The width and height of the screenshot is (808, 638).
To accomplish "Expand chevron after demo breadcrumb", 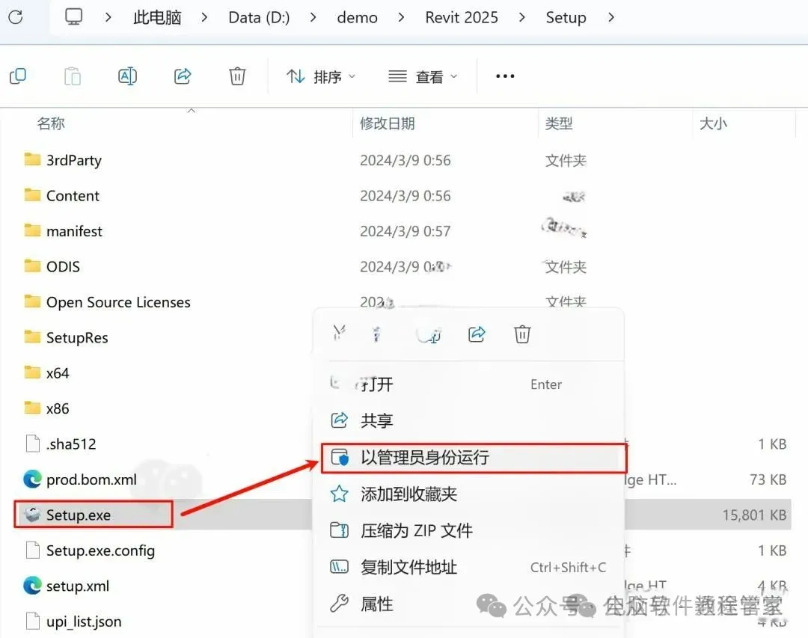I will point(401,17).
